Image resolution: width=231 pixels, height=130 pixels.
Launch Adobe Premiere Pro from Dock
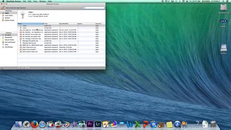point(90,124)
